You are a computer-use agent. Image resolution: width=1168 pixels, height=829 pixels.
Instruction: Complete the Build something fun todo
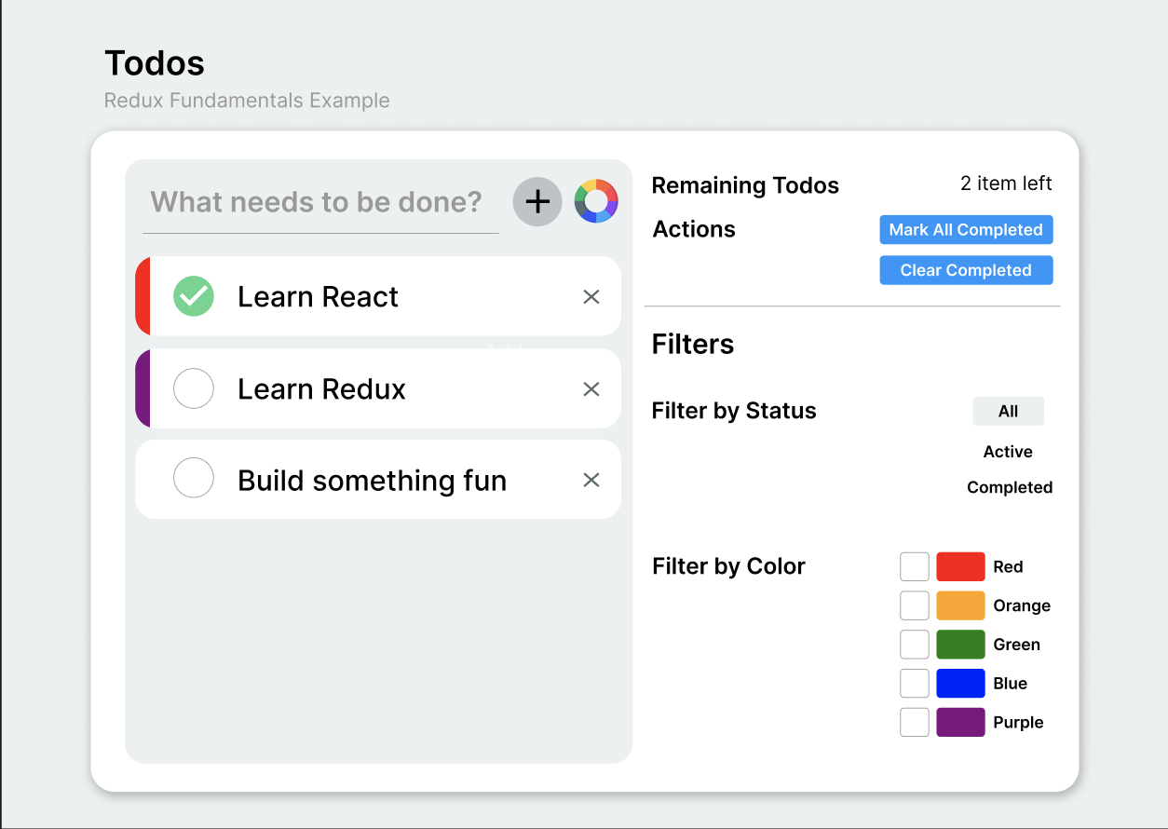[x=194, y=479]
